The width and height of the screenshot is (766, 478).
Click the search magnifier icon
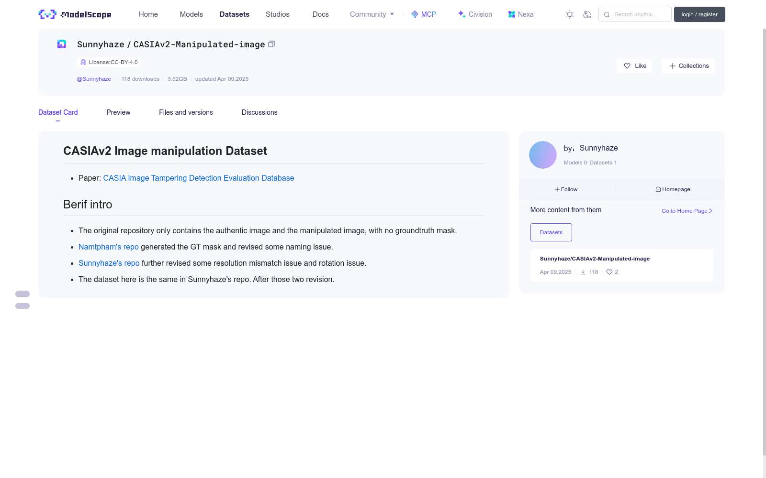click(607, 14)
